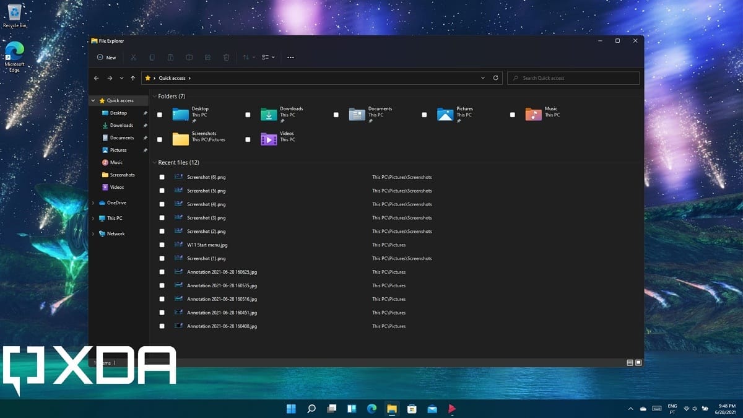Screen dimensions: 743x418
Task: Switch to large icons view in status bar
Action: [638, 362]
